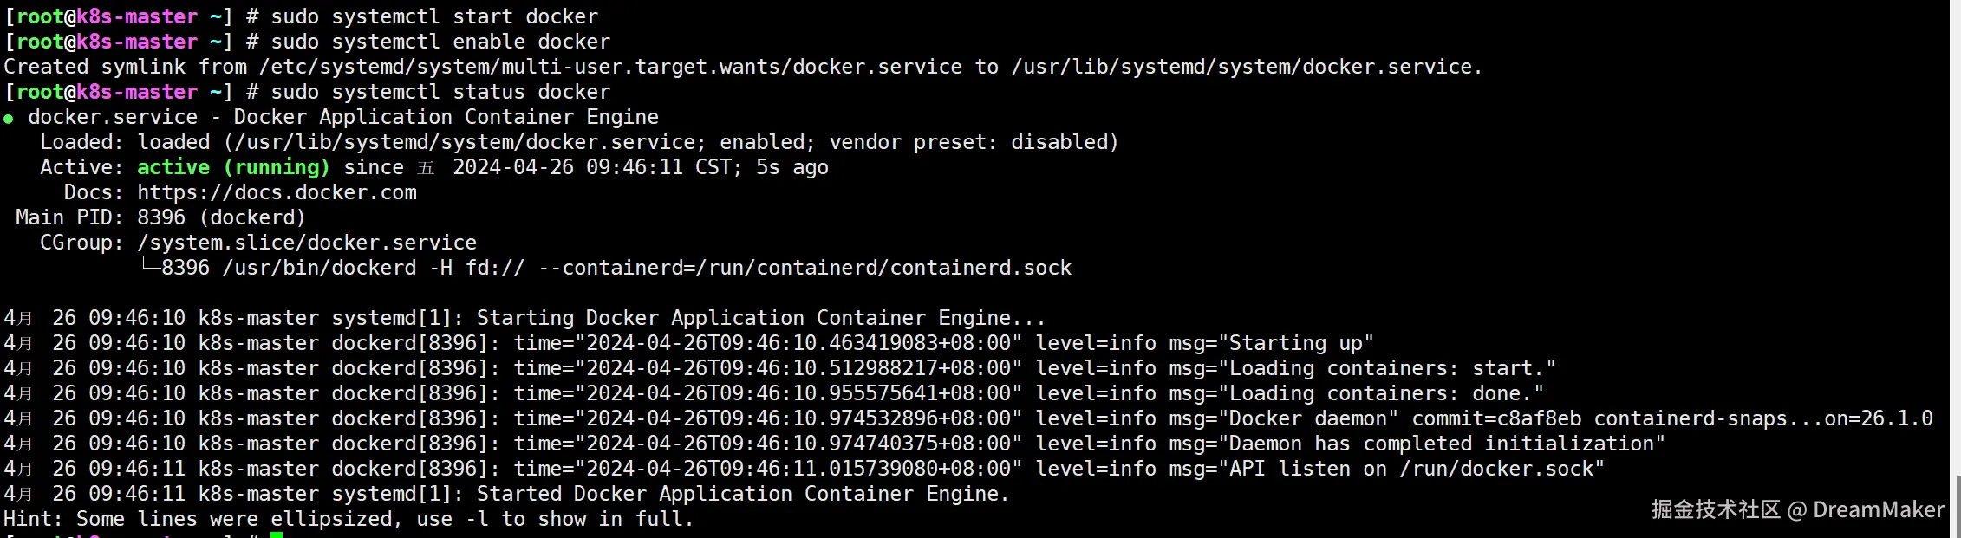This screenshot has height=538, width=1961.
Task: Click the --containerd=/run/containerd/containerd.sock argument
Action: (805, 268)
